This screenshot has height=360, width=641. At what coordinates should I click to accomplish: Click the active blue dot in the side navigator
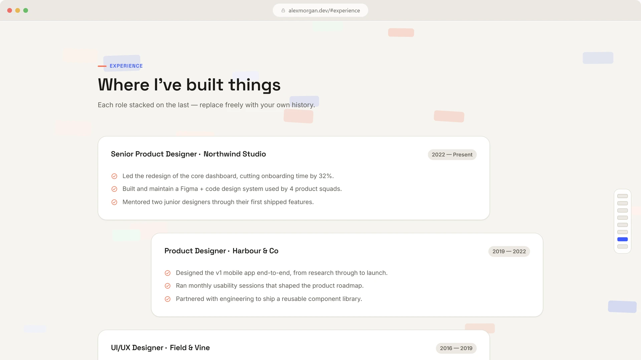[x=622, y=239]
